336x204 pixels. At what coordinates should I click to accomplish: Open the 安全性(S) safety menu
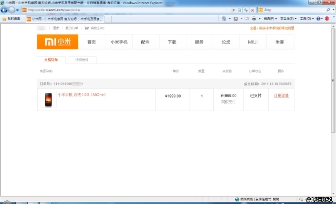point(288,19)
